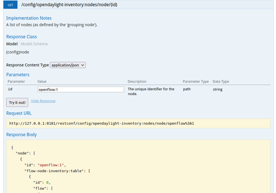Viewport: 276px width, 193px height.
Task: Click the "string" data type value
Action: (217, 89)
